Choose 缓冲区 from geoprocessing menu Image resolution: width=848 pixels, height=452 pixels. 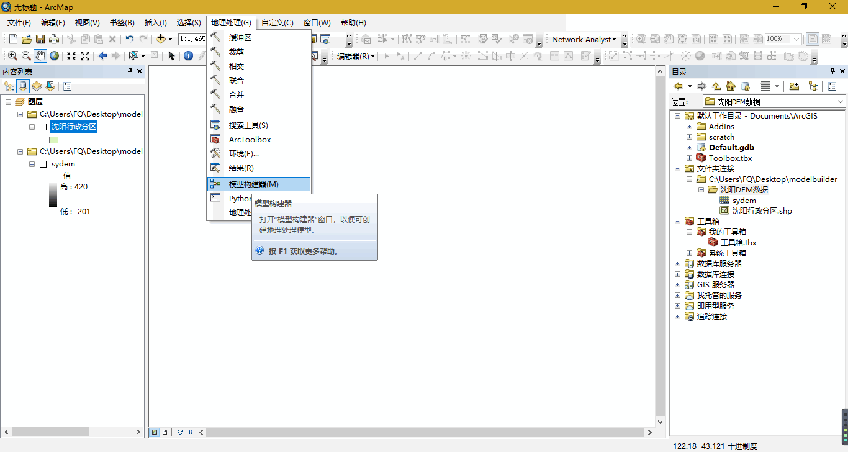pos(259,37)
